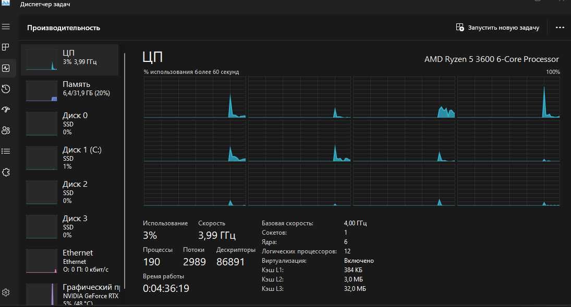Click the Кэш L3 value 32,0 МБ
Screen dimensions: 571x307
pos(355,289)
